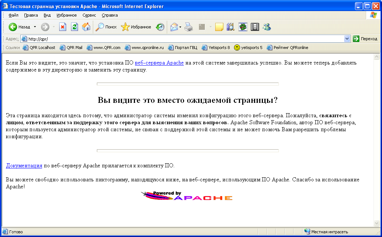Click the address bar with http://qpr/
Image resolution: width=382 pixels, height=237 pixels.
[185, 39]
